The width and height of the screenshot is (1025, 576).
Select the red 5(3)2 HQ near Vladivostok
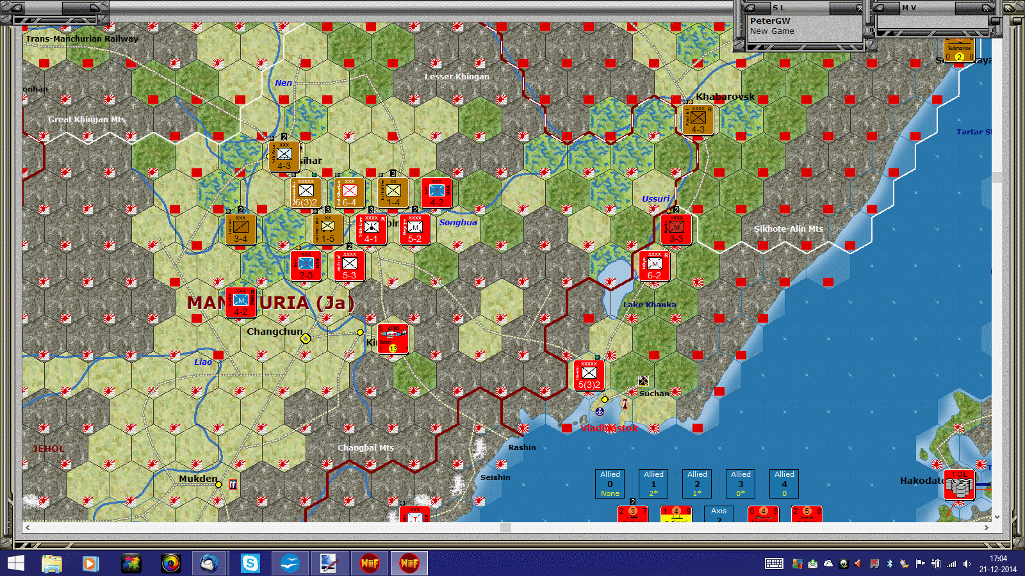[589, 376]
